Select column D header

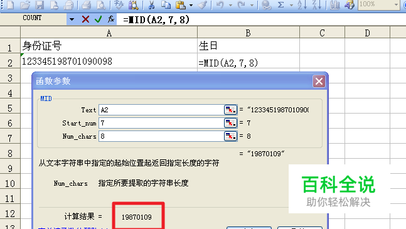point(367,33)
